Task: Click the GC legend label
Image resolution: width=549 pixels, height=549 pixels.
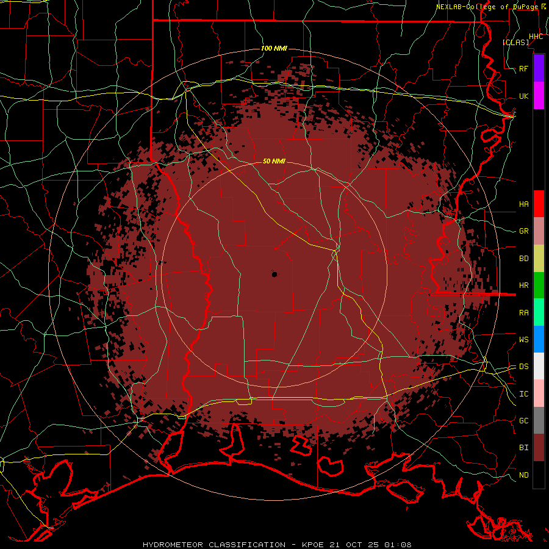Action: 523,421
